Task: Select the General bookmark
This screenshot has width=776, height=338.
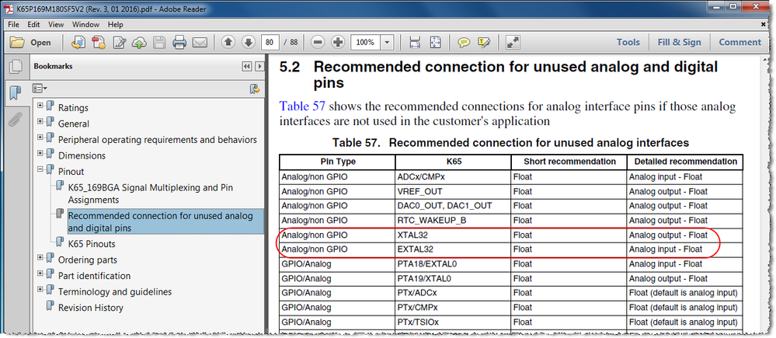Action: pos(74,124)
